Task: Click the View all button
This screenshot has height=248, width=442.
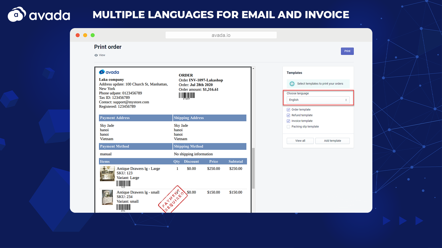Action: pos(300,141)
